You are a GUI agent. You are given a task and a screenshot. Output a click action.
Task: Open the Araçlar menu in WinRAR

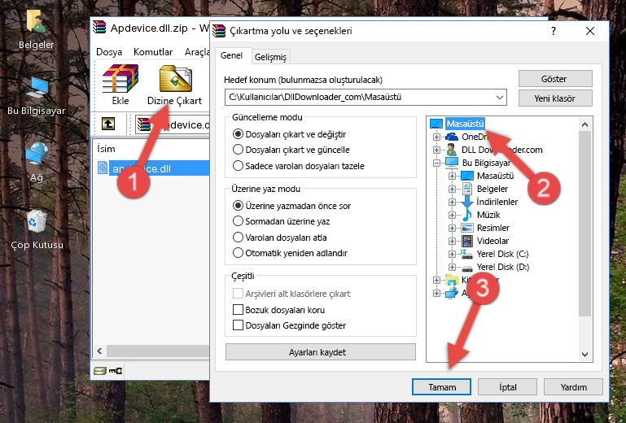197,52
